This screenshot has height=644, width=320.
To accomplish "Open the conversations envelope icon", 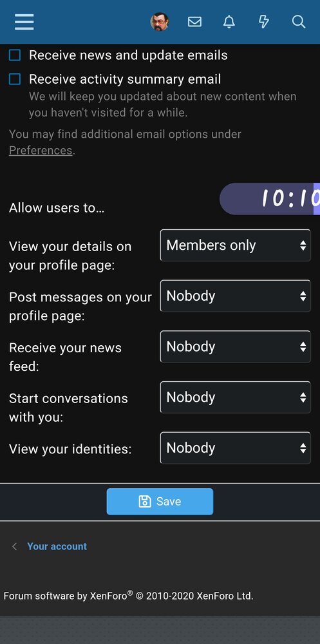I will tap(194, 22).
